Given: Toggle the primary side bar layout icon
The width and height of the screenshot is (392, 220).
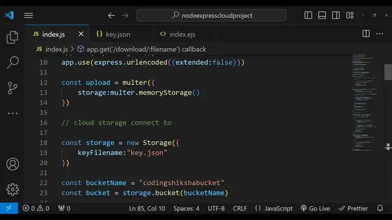Looking at the screenshot, I should (x=308, y=15).
